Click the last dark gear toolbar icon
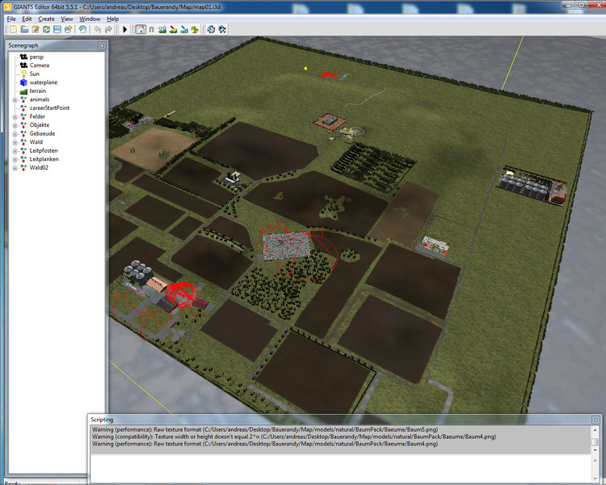The height and width of the screenshot is (485, 606). pos(222,29)
